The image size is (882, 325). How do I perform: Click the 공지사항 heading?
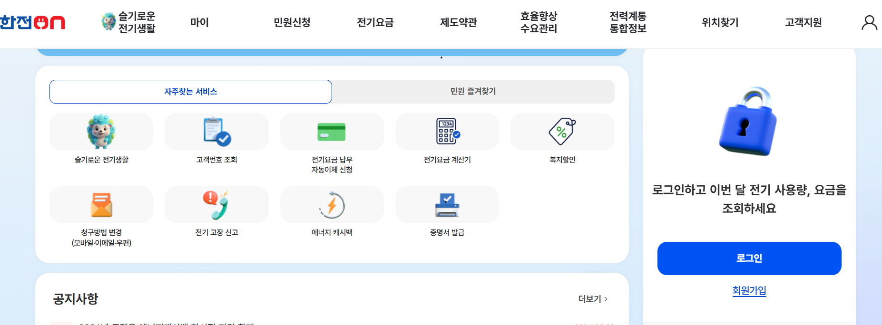[76, 299]
